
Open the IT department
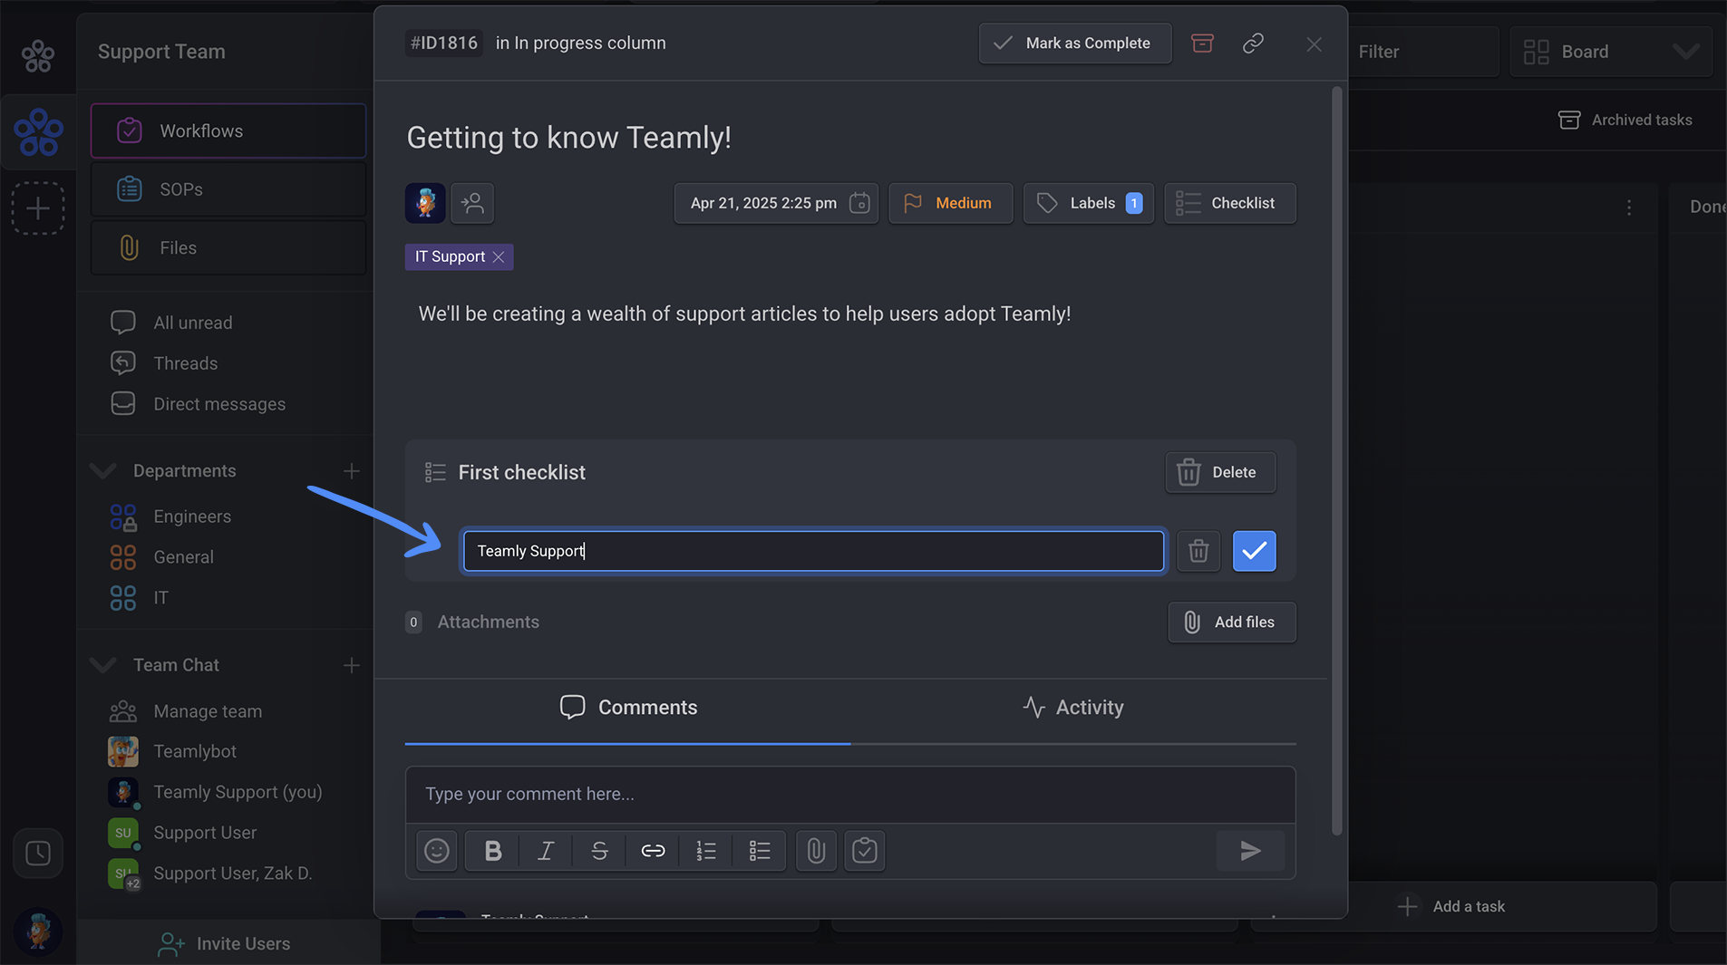point(160,598)
